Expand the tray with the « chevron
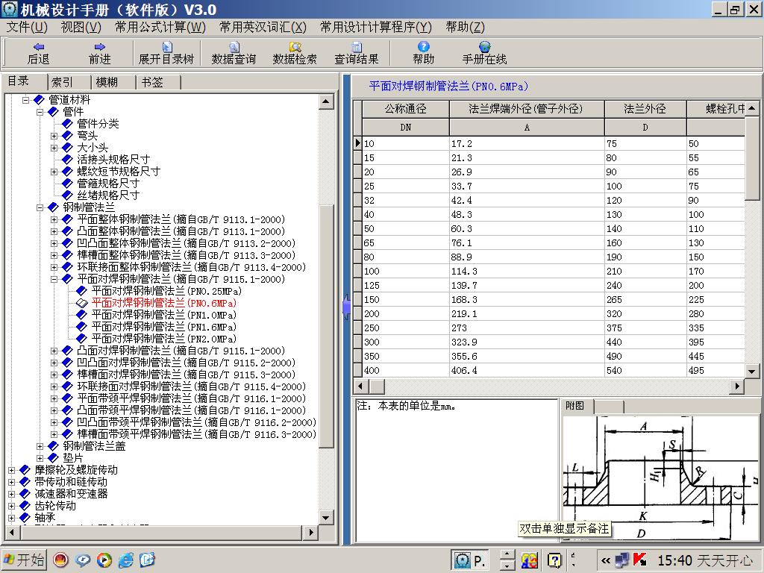The width and height of the screenshot is (764, 573). coord(606,560)
